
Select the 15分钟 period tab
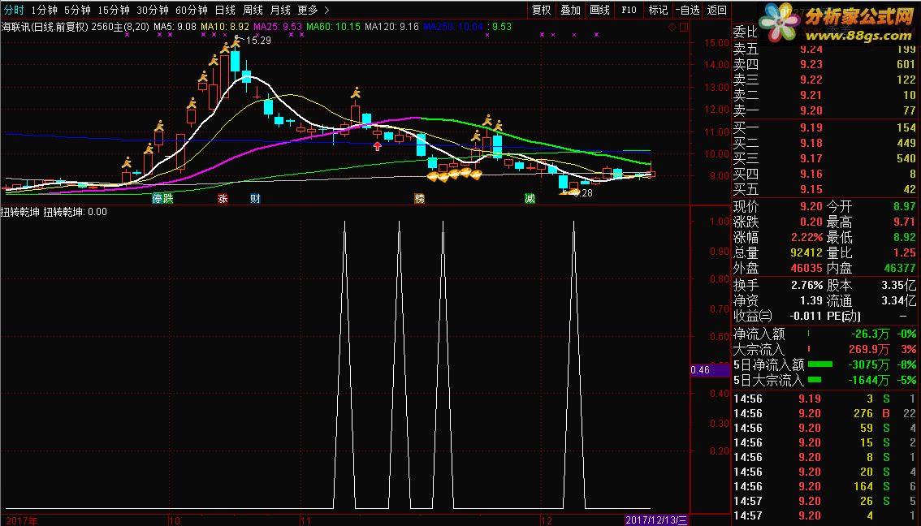tap(114, 10)
